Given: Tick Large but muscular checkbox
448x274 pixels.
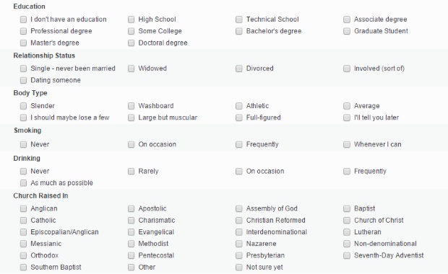Looking at the screenshot, I should [x=131, y=118].
